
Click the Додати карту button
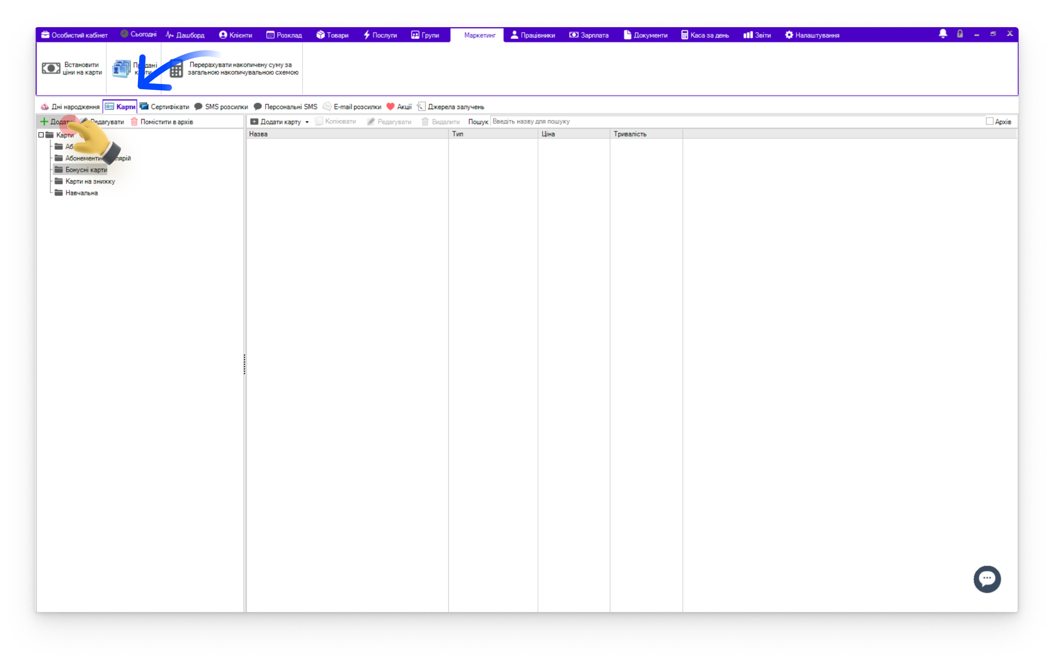(x=276, y=122)
